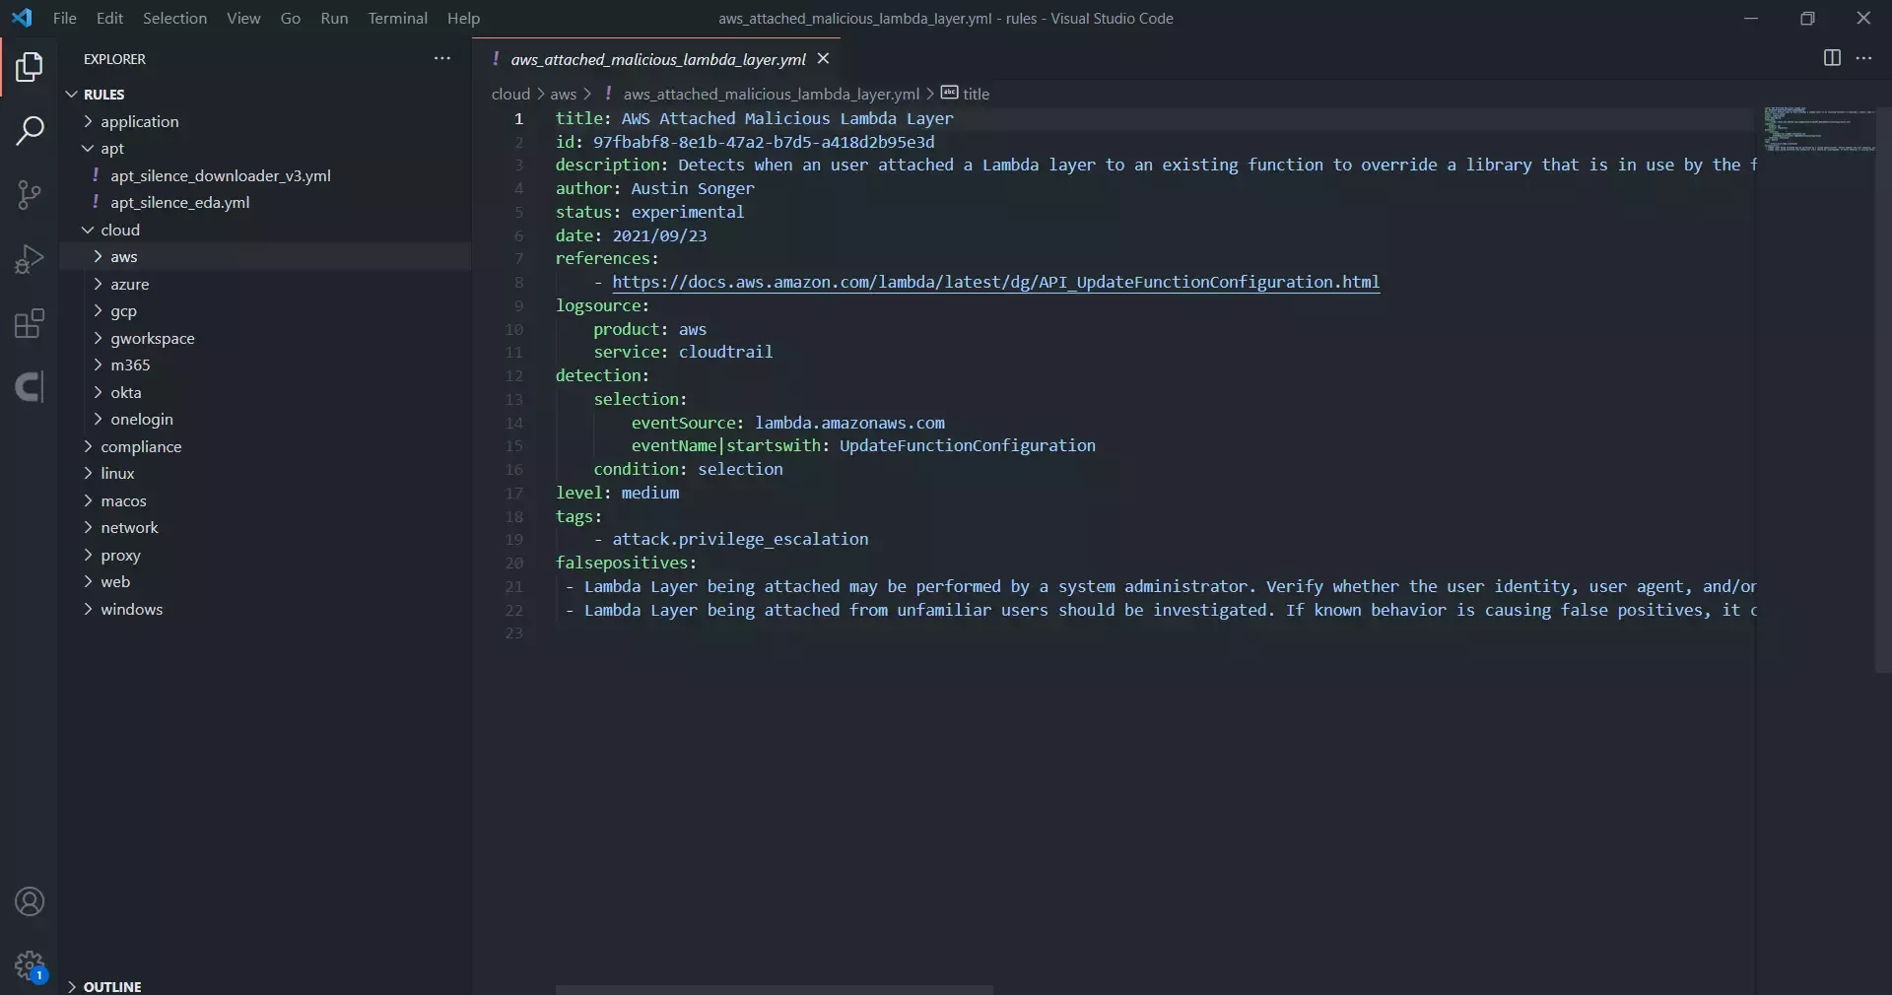
Task: Open the Edit menu
Action: tap(109, 18)
